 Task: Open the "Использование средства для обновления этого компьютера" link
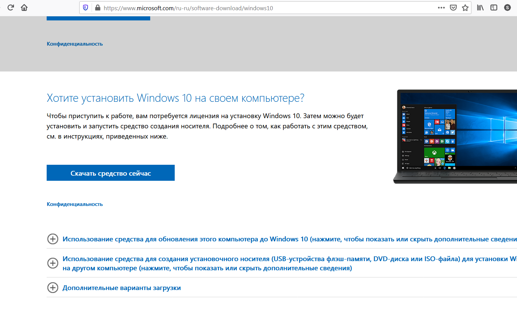point(290,239)
